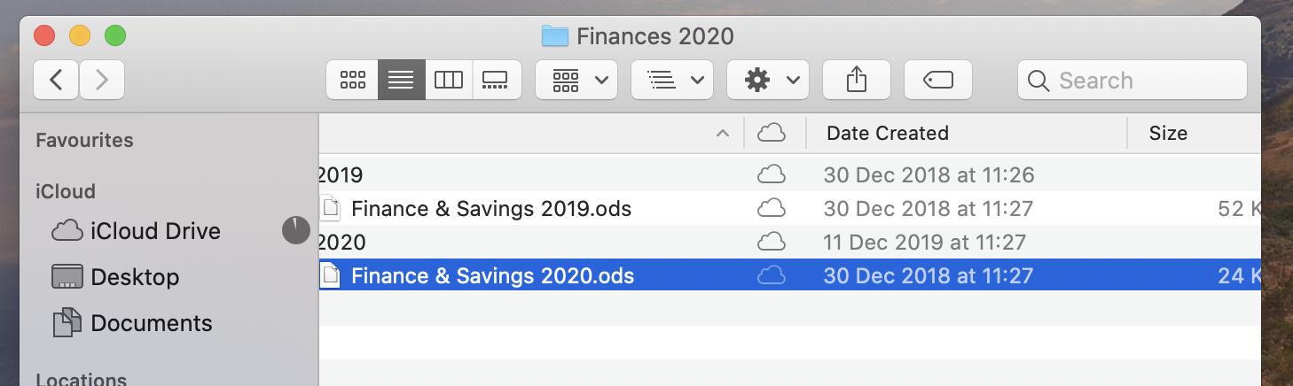Go forward with the right chevron
The width and height of the screenshot is (1293, 386).
pyautogui.click(x=102, y=81)
